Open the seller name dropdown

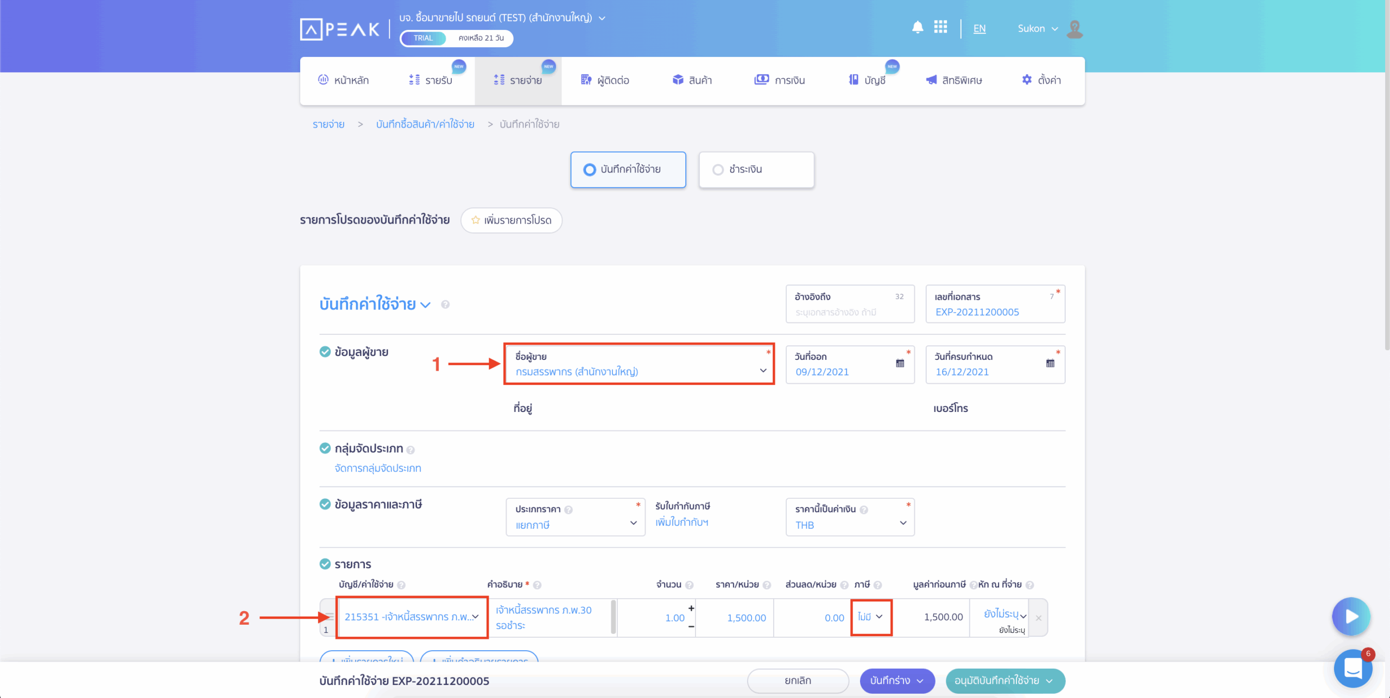[639, 364]
